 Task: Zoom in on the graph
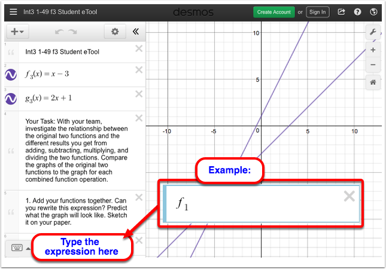[373, 50]
